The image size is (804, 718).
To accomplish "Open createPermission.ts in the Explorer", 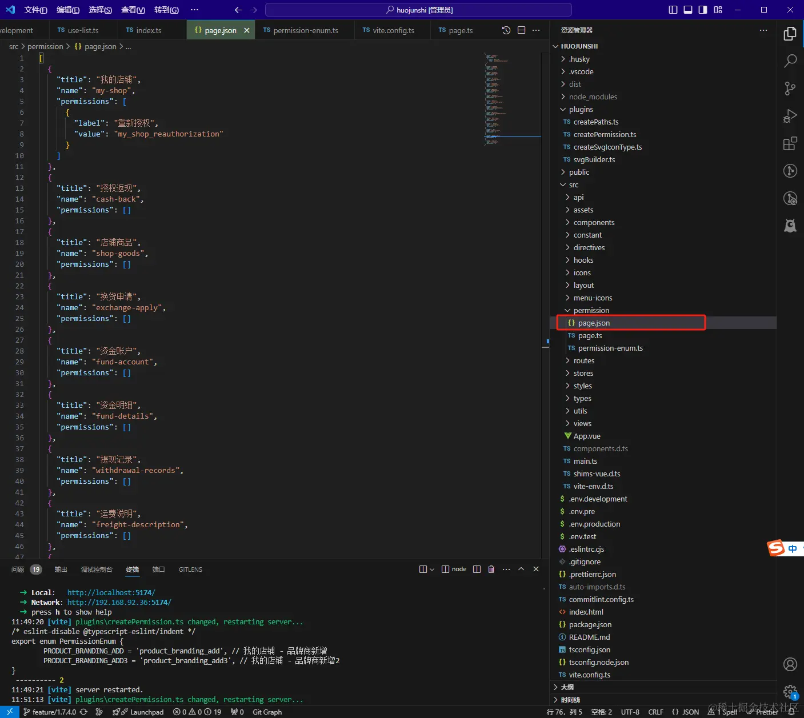I will tap(663, 134).
